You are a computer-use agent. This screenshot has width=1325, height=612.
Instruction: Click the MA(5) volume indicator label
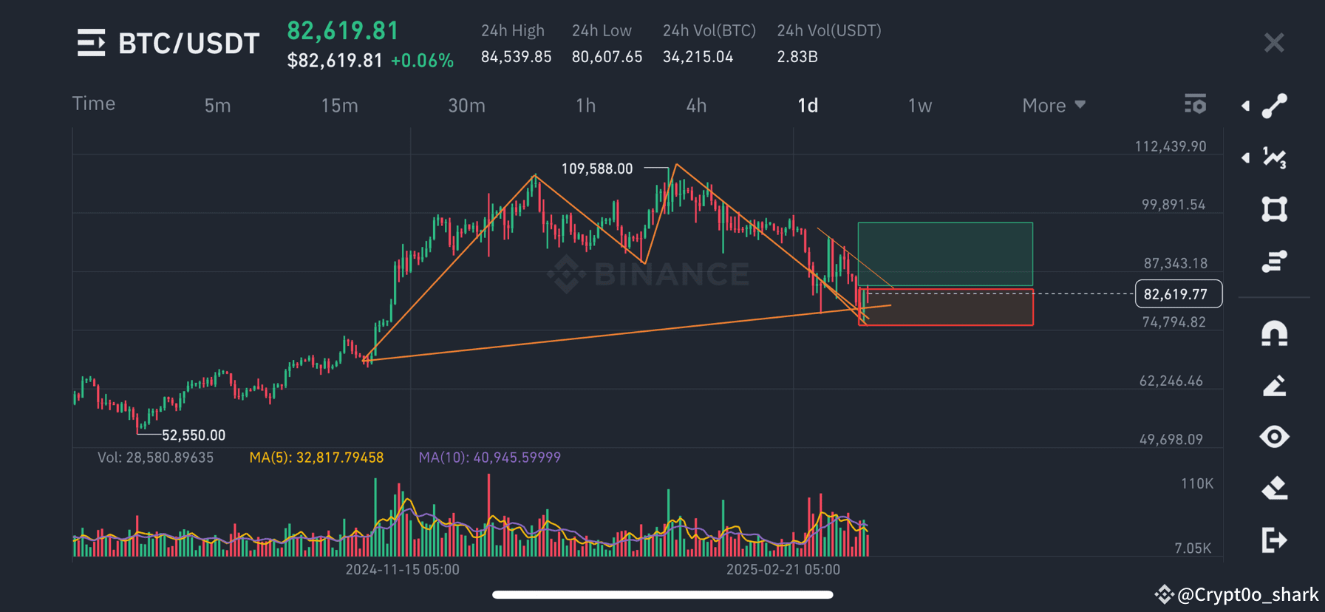pos(316,458)
